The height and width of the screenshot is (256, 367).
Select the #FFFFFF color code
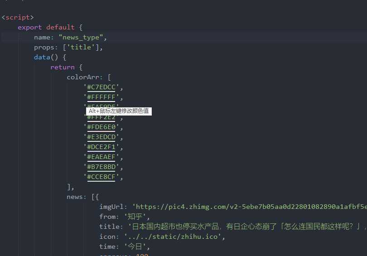[103, 97]
